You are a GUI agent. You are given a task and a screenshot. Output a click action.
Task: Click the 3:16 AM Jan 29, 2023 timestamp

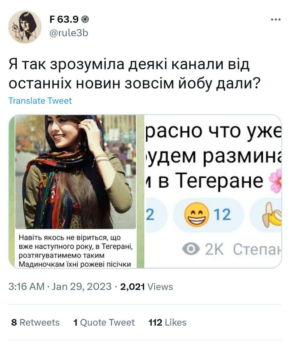tap(60, 287)
